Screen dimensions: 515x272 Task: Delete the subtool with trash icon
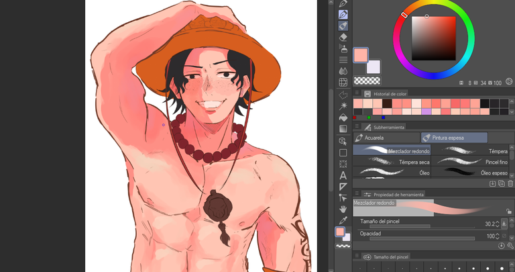click(510, 183)
